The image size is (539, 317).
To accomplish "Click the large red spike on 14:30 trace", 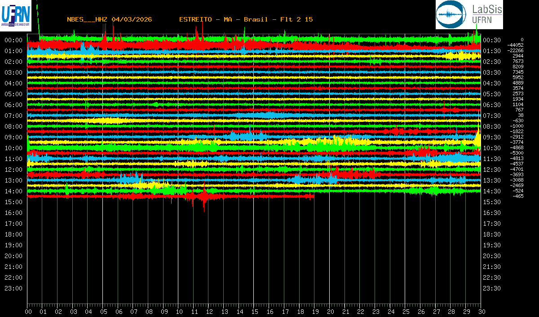I will [204, 197].
